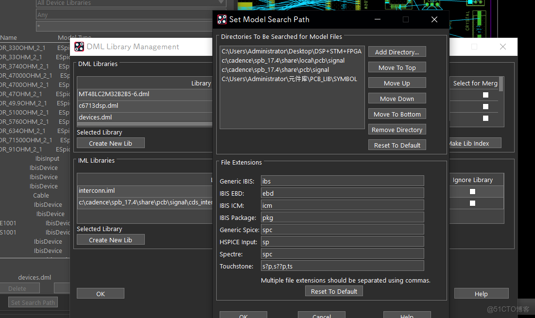Select DR_3740OHM_2_1 model row
Image resolution: width=535 pixels, height=318 pixels.
[x=35, y=66]
